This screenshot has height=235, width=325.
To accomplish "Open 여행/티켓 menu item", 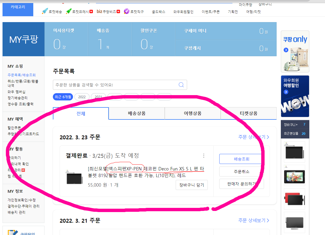I will tap(253, 12).
